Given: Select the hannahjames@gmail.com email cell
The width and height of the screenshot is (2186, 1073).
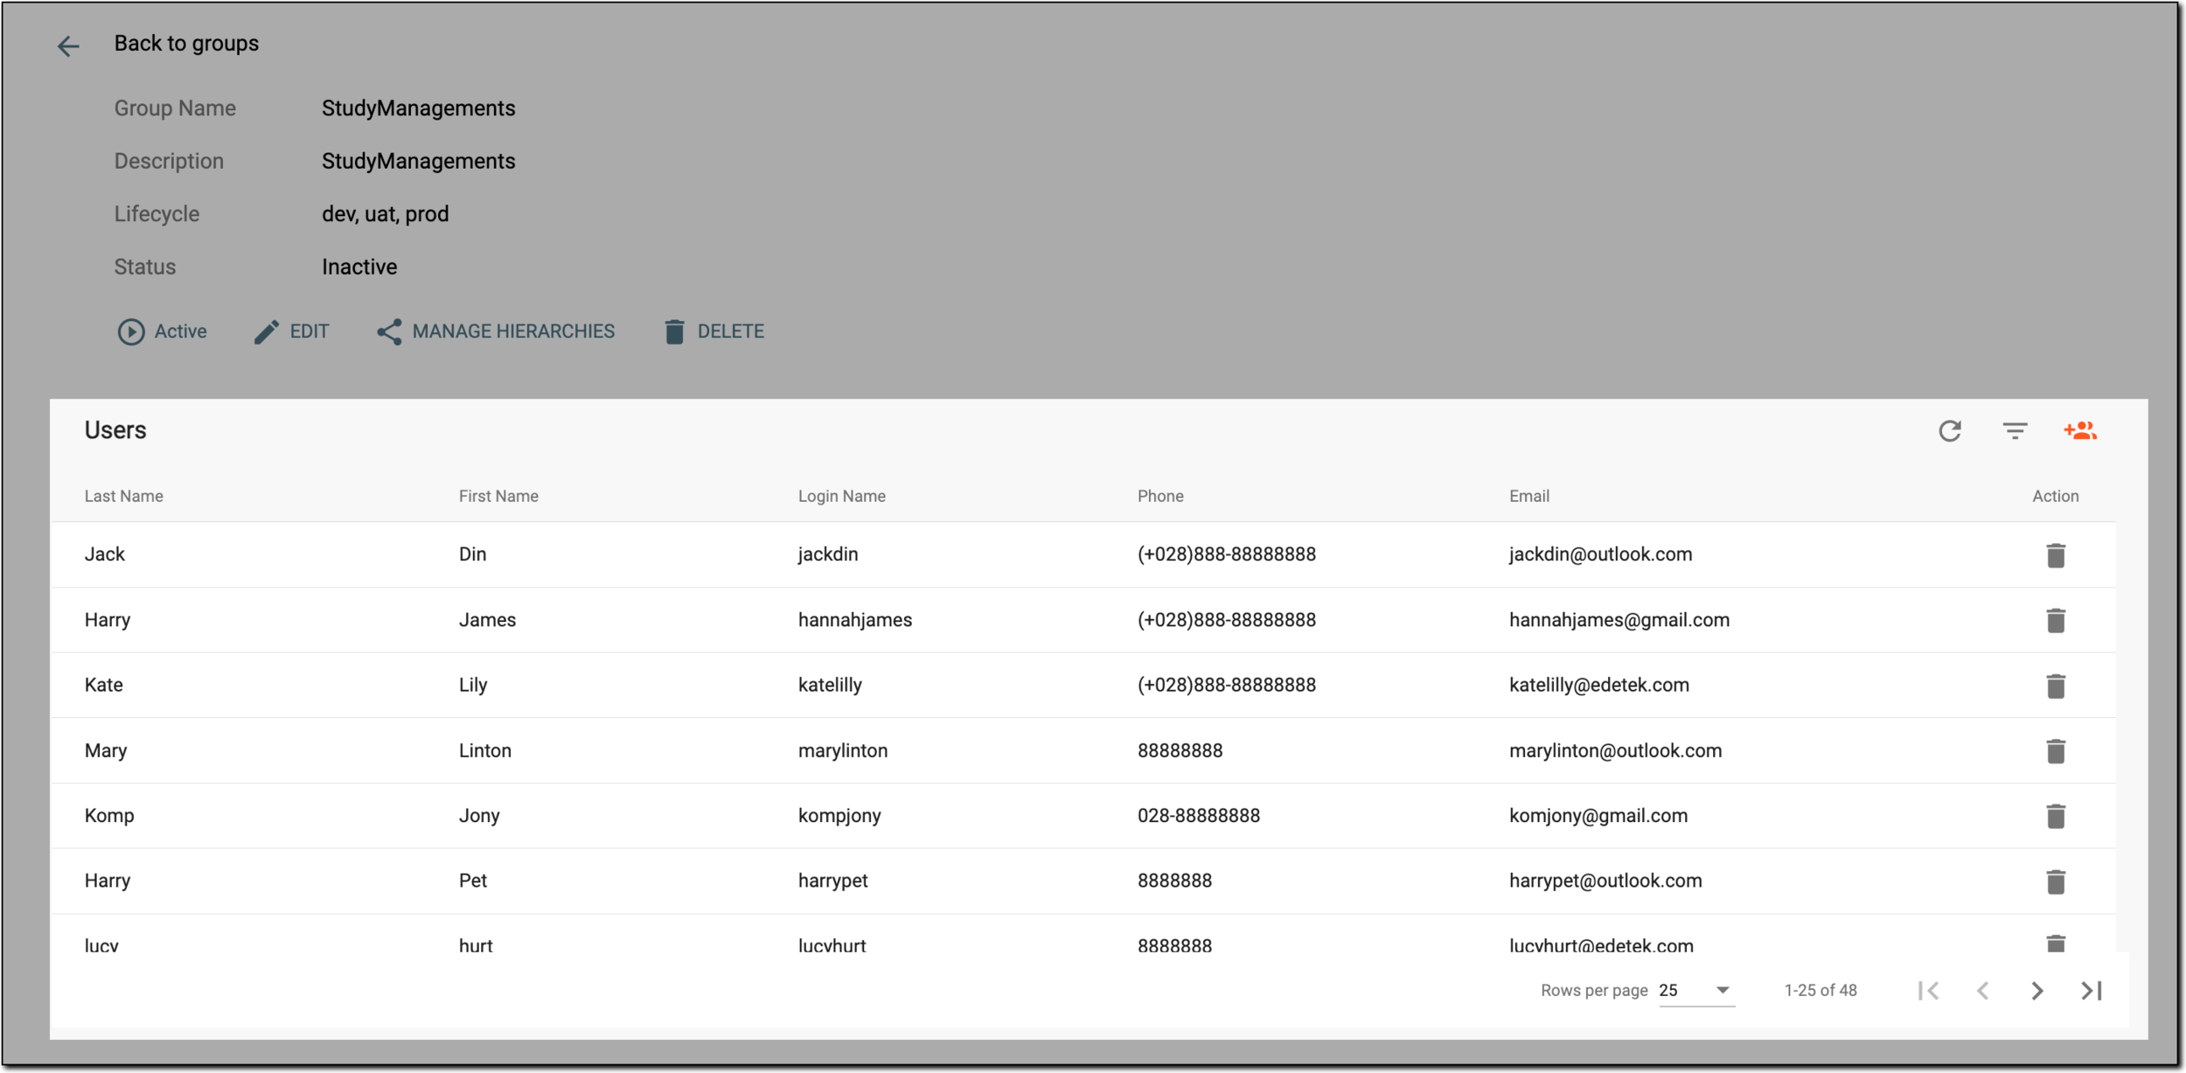Looking at the screenshot, I should (x=1619, y=620).
